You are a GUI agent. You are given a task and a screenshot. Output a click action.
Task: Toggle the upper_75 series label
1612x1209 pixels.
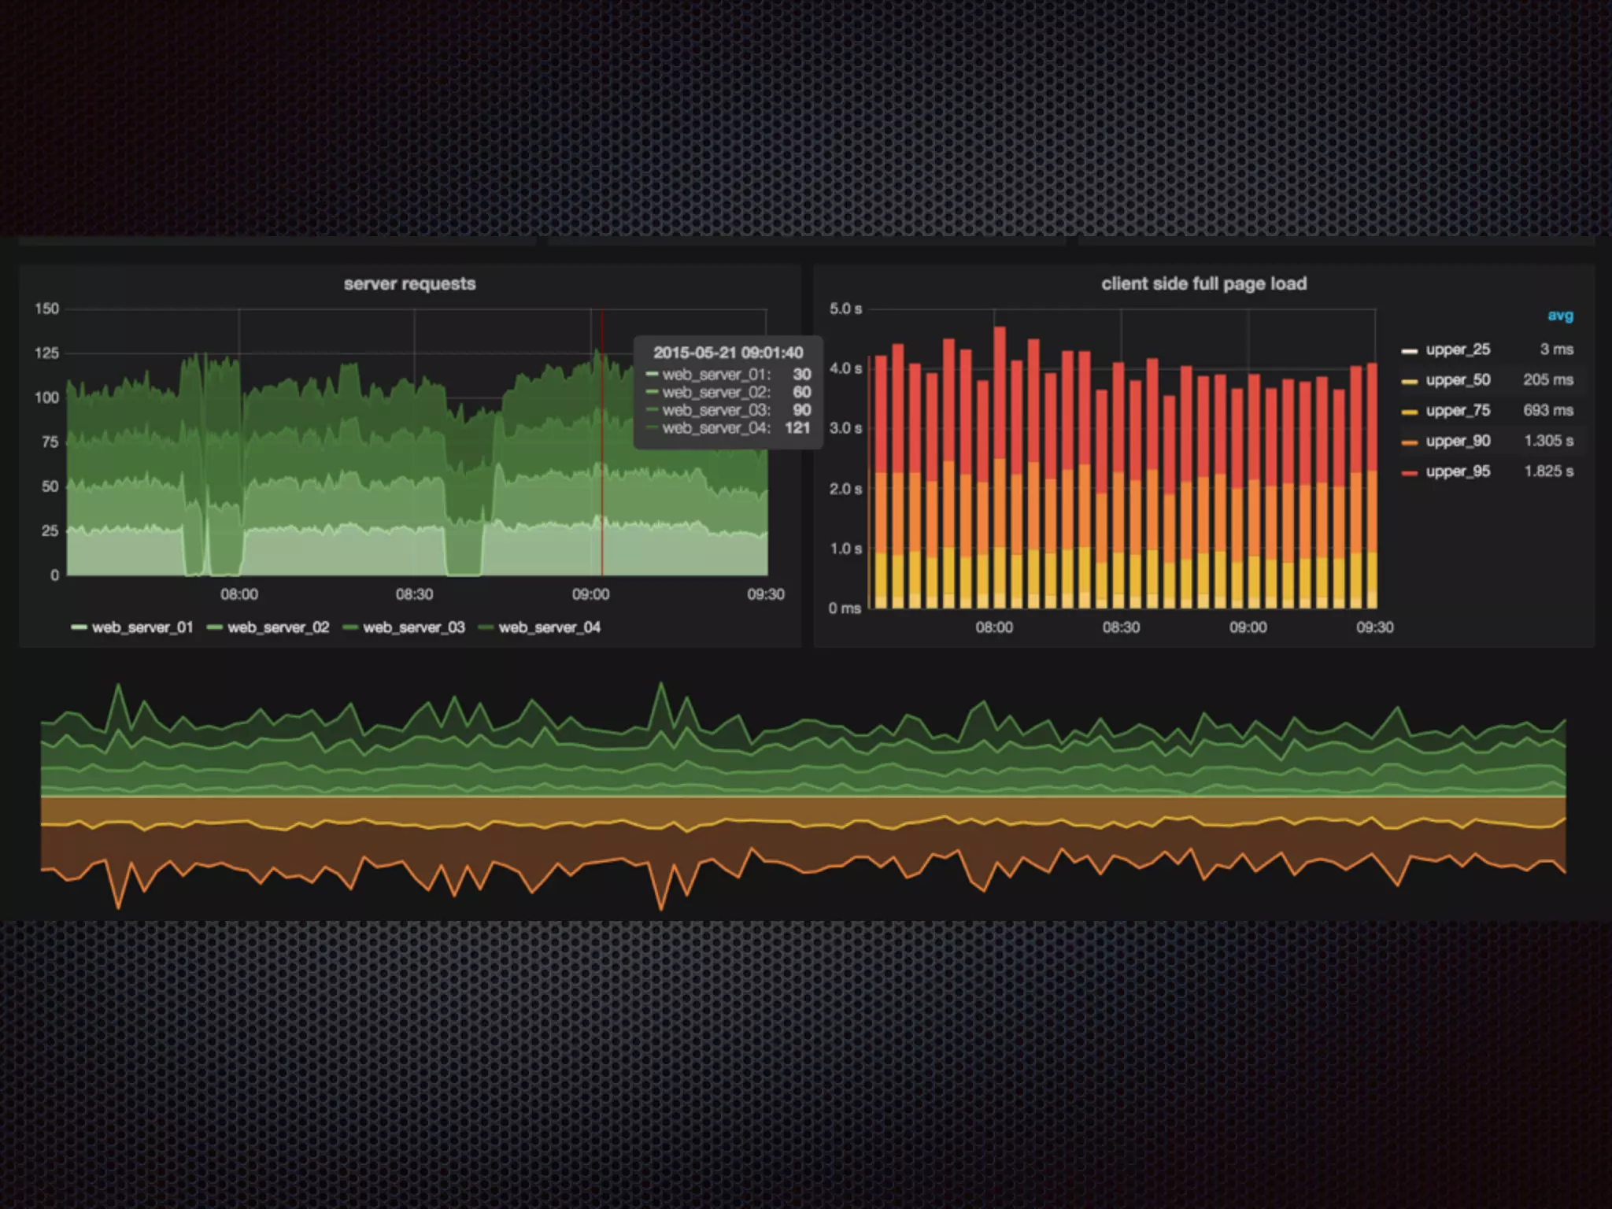1458,410
